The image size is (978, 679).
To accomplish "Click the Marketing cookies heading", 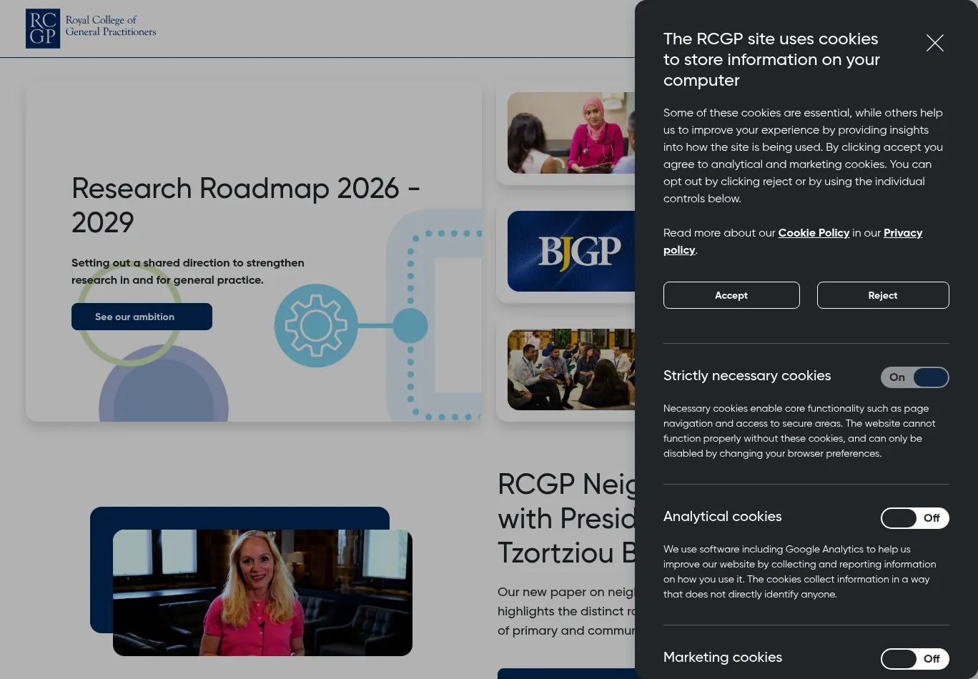I will coord(723,658).
